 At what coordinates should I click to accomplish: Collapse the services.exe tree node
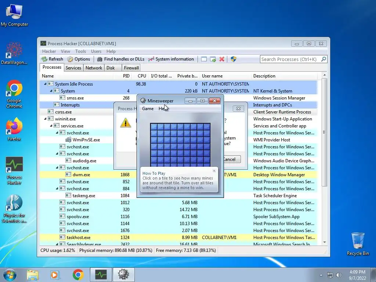51,126
